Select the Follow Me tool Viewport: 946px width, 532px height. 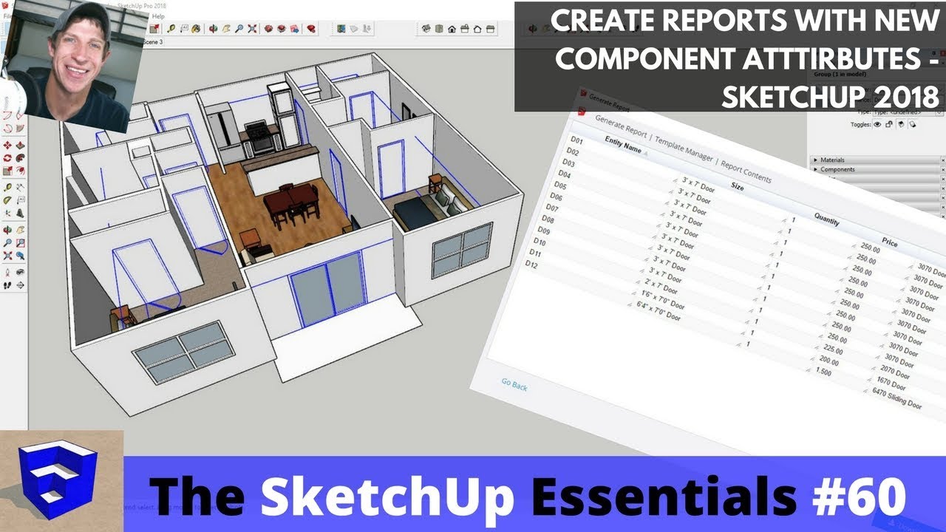coord(20,158)
